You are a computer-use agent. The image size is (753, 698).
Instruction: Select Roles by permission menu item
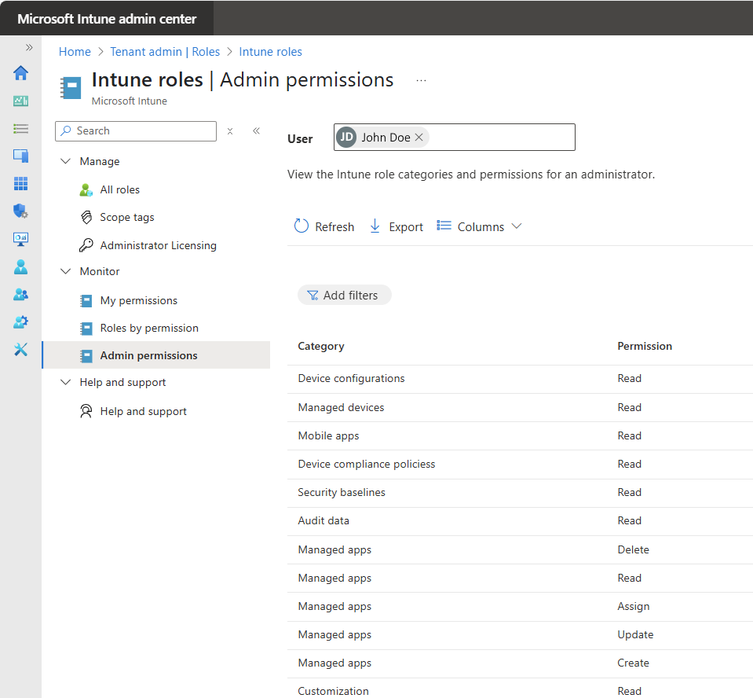(x=149, y=328)
